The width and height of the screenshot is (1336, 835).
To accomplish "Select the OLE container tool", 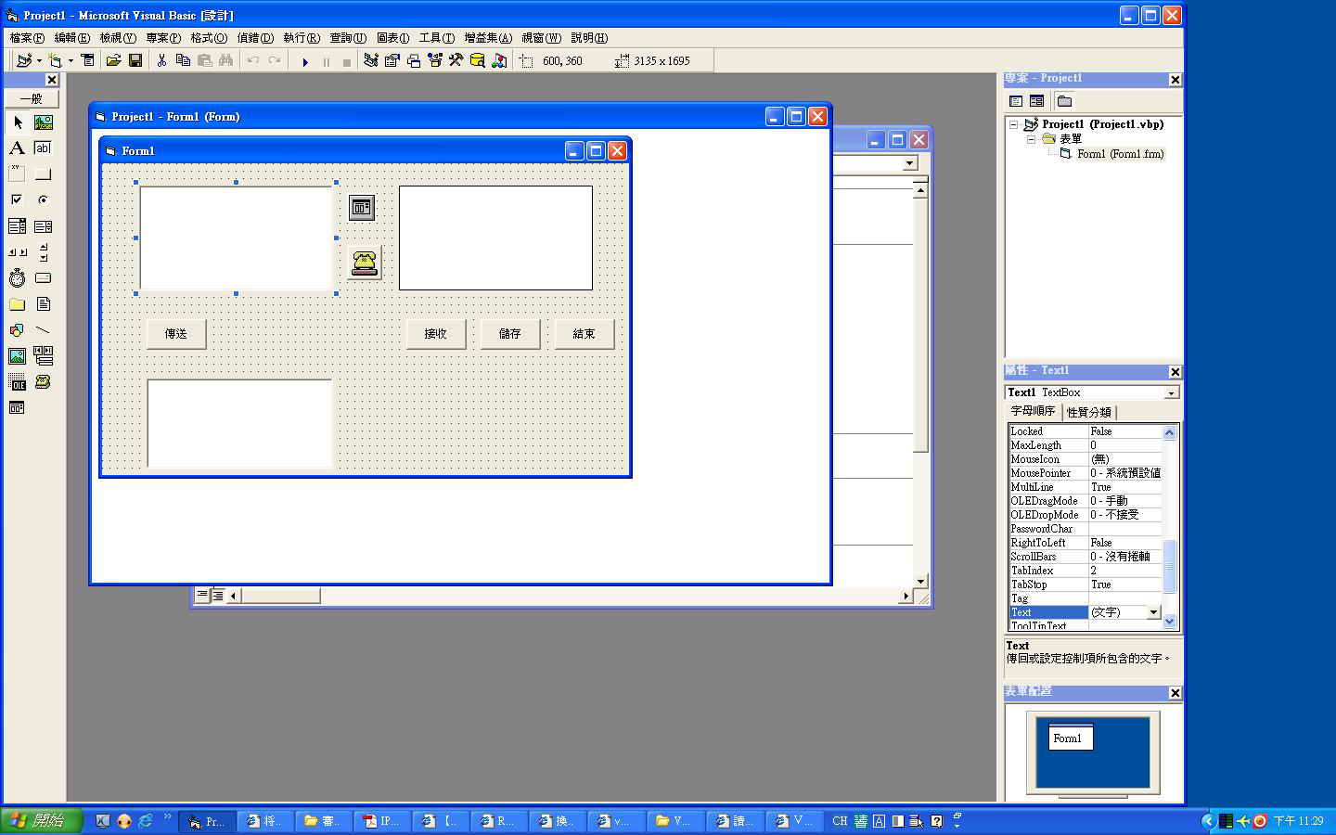I will (x=17, y=382).
